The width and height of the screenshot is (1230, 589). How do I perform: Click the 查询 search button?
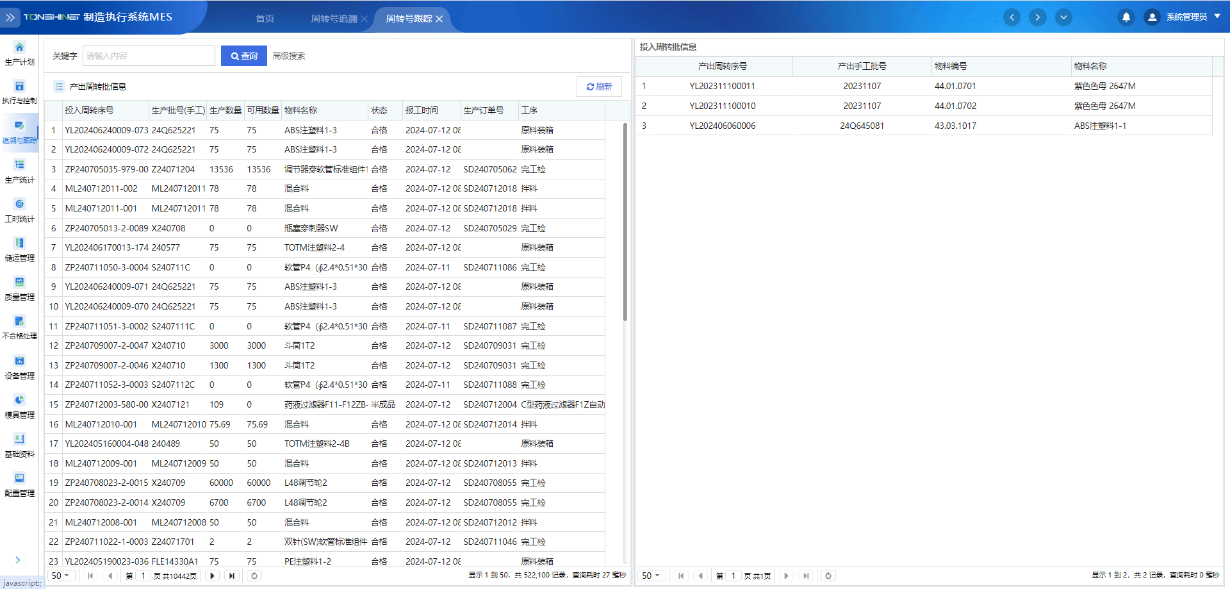coord(243,56)
